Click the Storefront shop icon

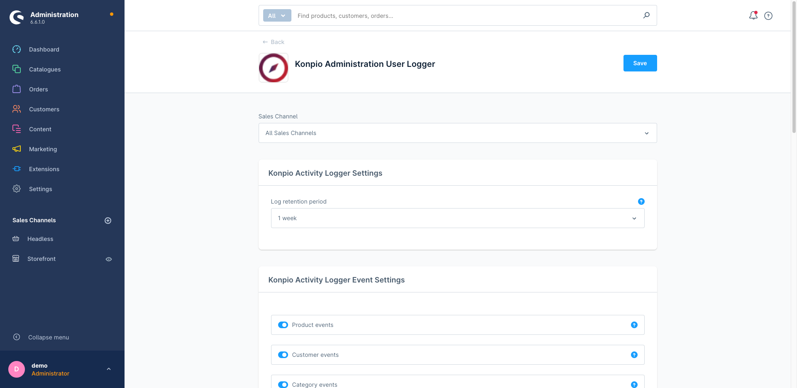[x=16, y=258]
